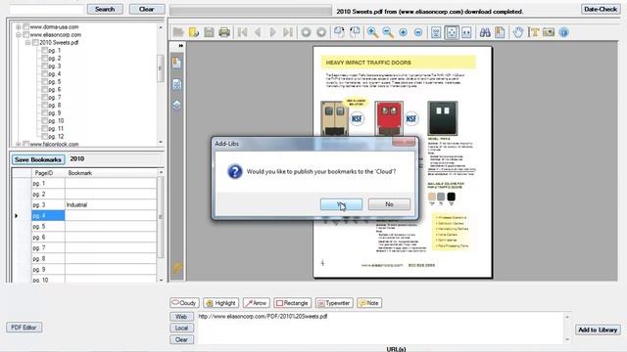Check the www.doma-usa.com checkbox

tap(26, 26)
